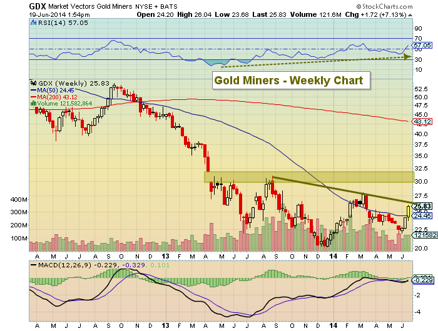The width and height of the screenshot is (438, 331).
Task: Click the 'Volume 121.6M' header value
Action: [315, 14]
